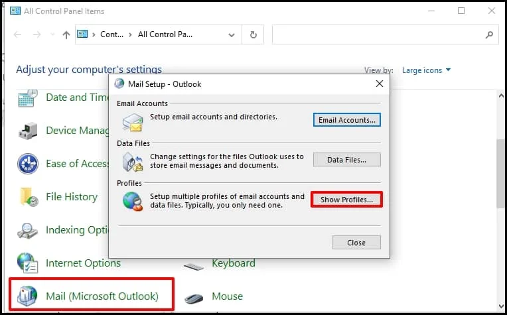The image size is (507, 315).
Task: Maximize the Control Panel window
Action: pyautogui.click(x=461, y=11)
